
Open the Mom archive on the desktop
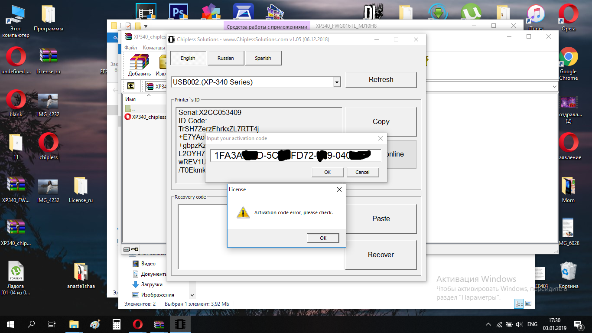coord(568,189)
